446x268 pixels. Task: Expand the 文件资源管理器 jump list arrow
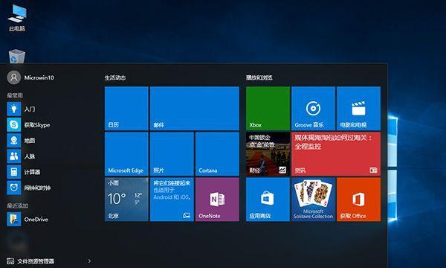coord(89,261)
